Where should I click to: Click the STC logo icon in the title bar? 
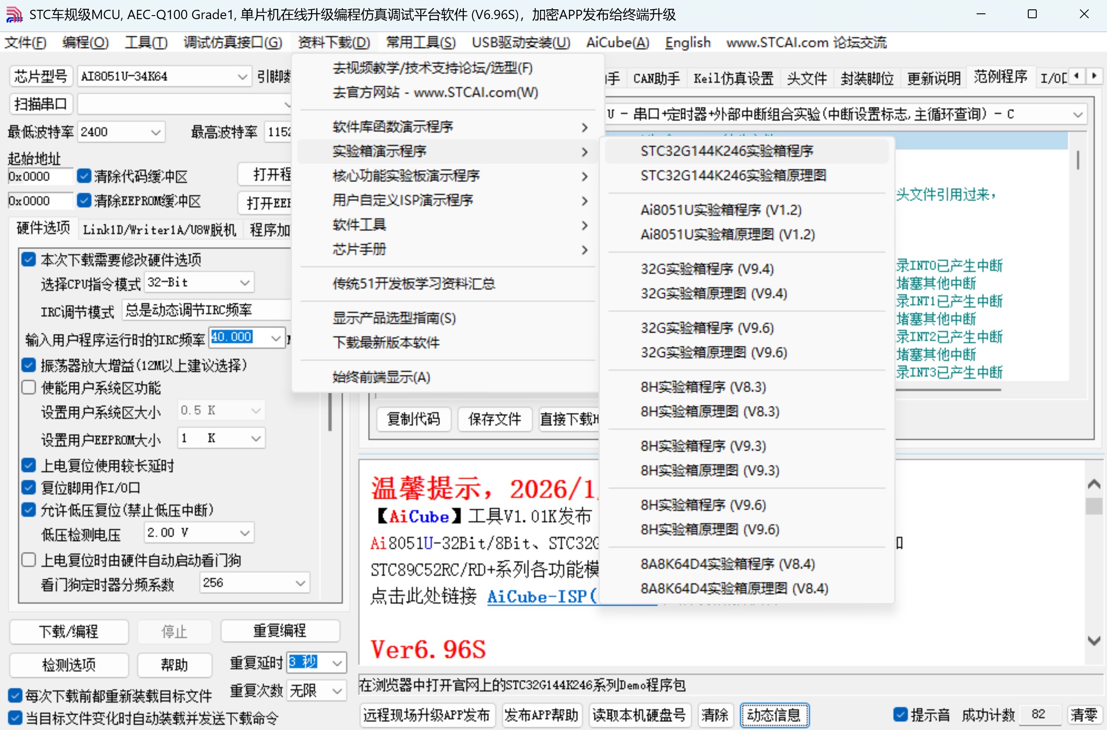(x=14, y=14)
